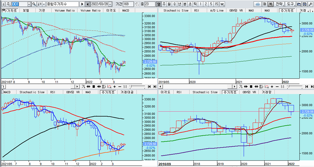Viewport: 314px width, 167px height.
Task: Open the stock code 001 dropdown
Action: tap(29, 4)
